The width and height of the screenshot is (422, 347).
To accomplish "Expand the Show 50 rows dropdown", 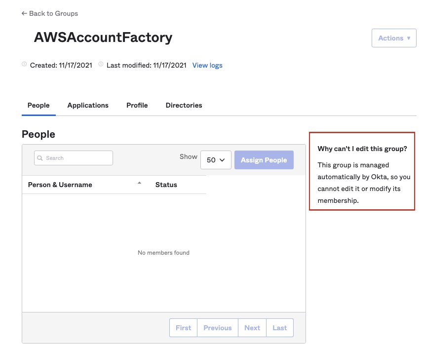I will pyautogui.click(x=216, y=160).
